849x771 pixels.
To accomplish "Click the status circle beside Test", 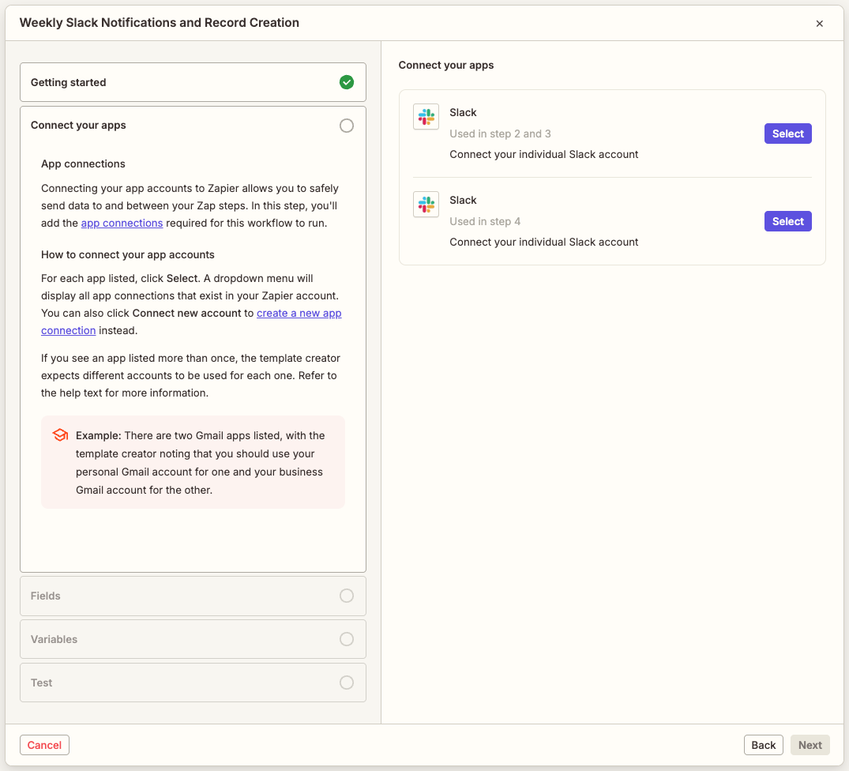I will (x=346, y=683).
